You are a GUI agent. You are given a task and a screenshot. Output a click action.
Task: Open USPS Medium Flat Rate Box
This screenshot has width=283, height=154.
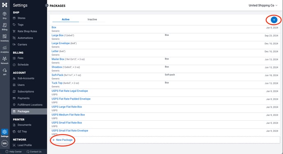(x=68, y=114)
